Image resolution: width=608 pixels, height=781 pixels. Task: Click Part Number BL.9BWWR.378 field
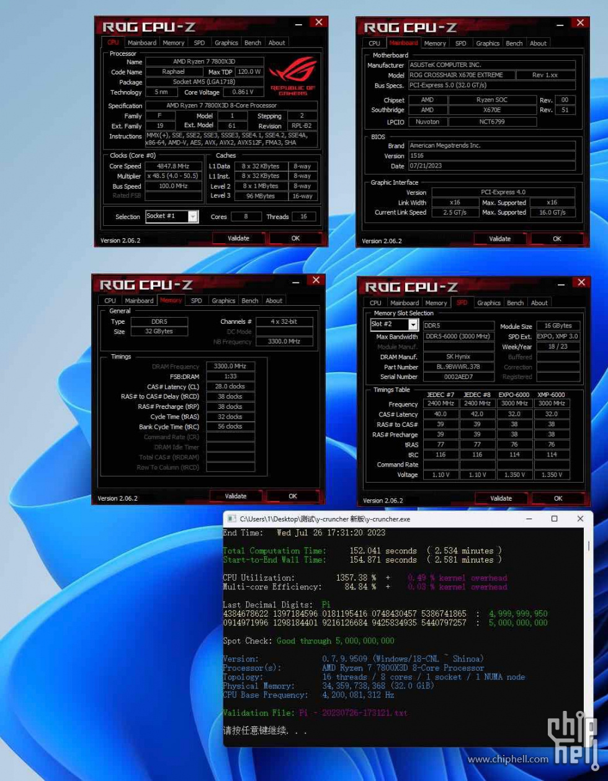tap(458, 367)
